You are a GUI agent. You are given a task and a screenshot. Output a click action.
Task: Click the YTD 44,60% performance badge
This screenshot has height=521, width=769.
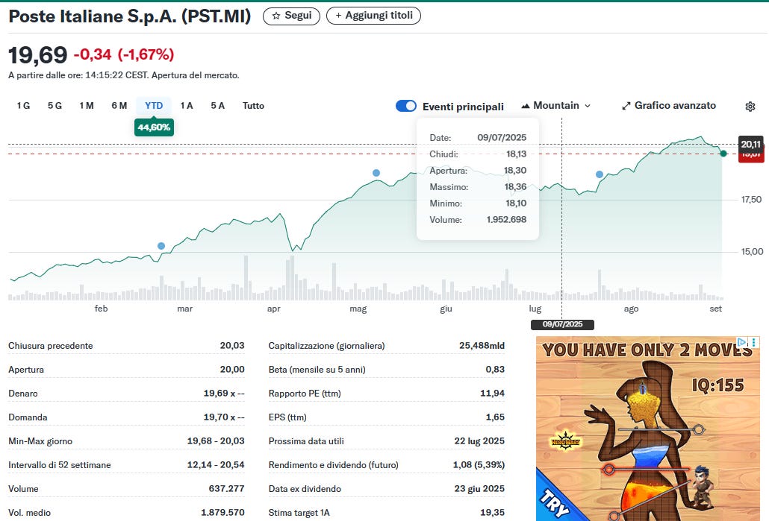point(154,127)
